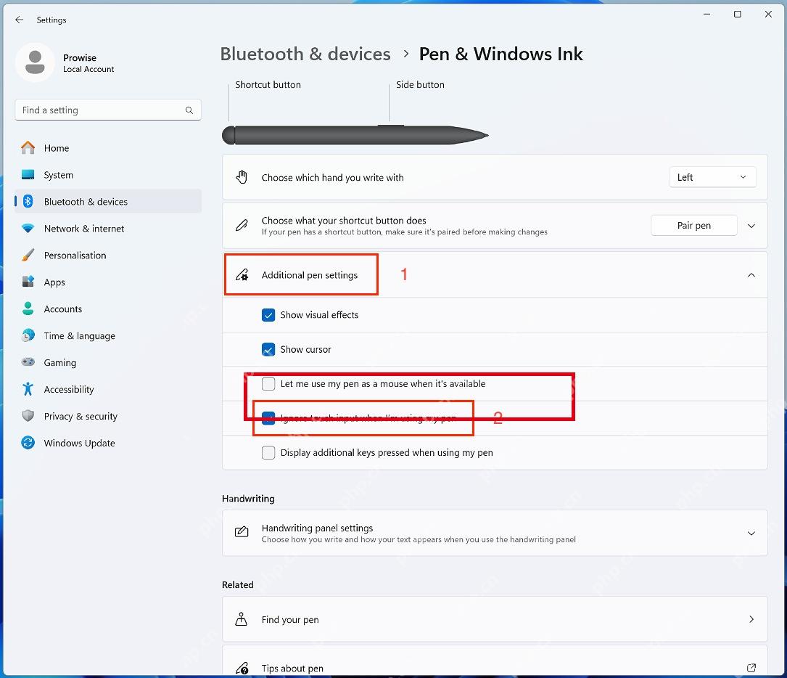787x678 pixels.
Task: Toggle Ignore touch input when using pen
Action: coord(268,418)
